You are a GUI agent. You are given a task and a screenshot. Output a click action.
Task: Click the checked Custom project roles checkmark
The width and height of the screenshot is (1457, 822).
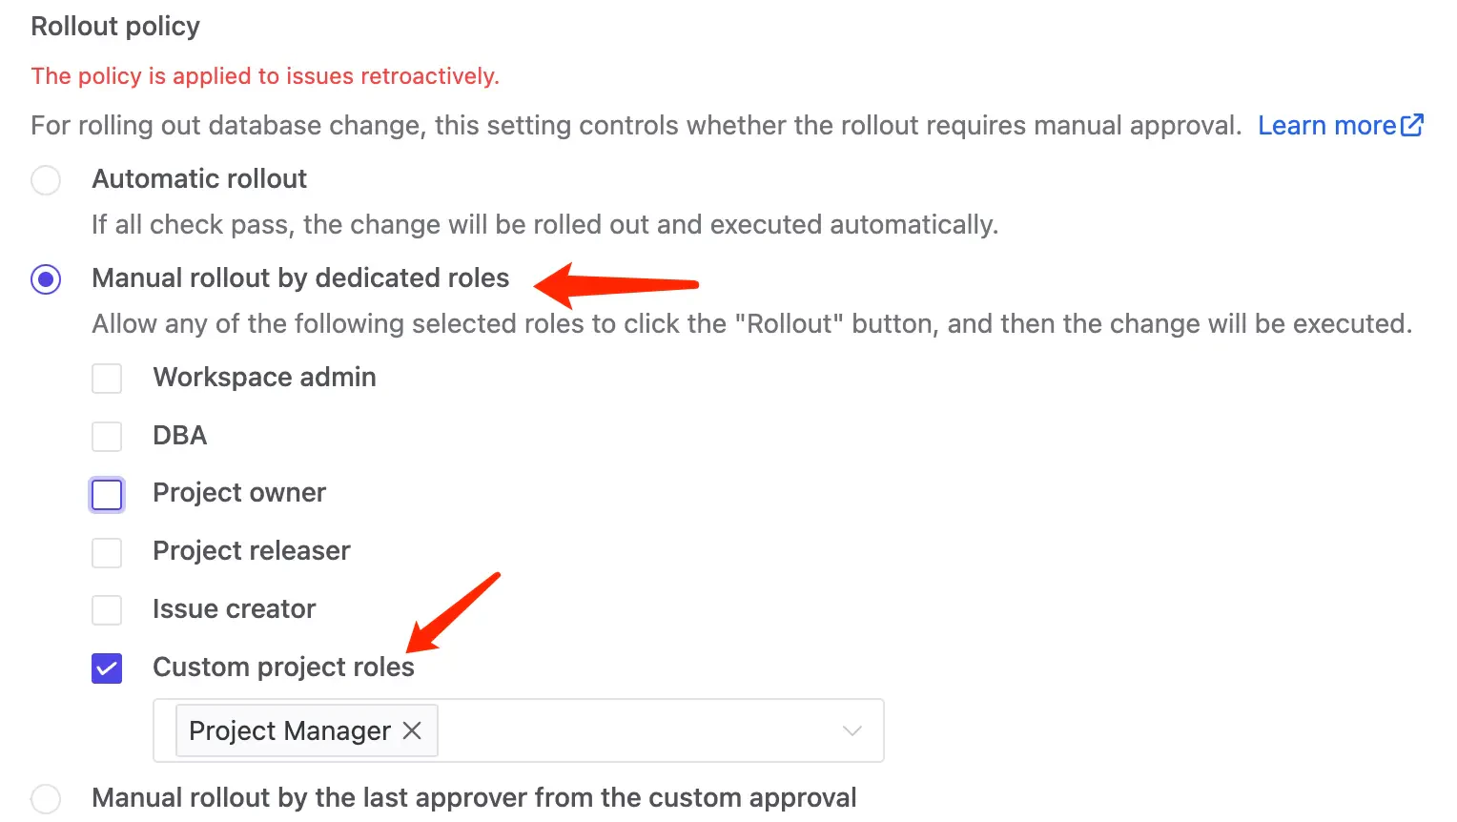click(x=107, y=668)
